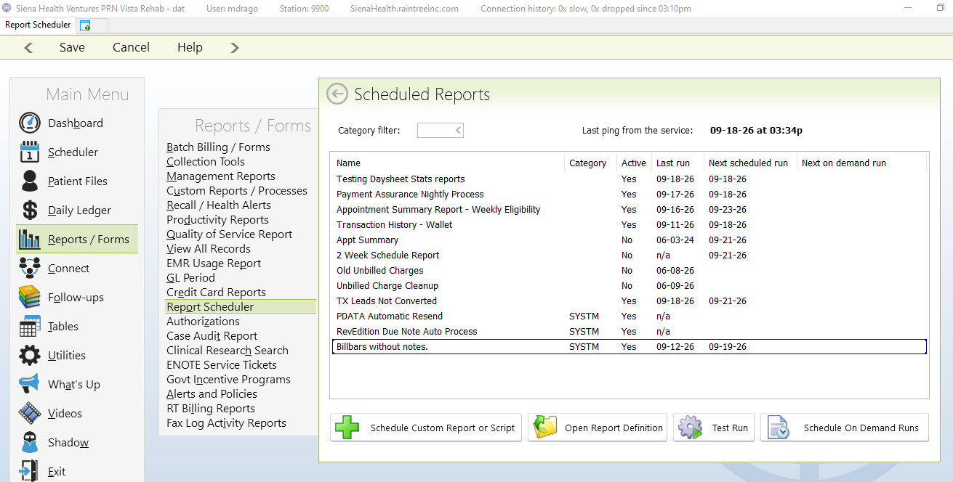Sort by Next scheduled run column header

tap(749, 163)
